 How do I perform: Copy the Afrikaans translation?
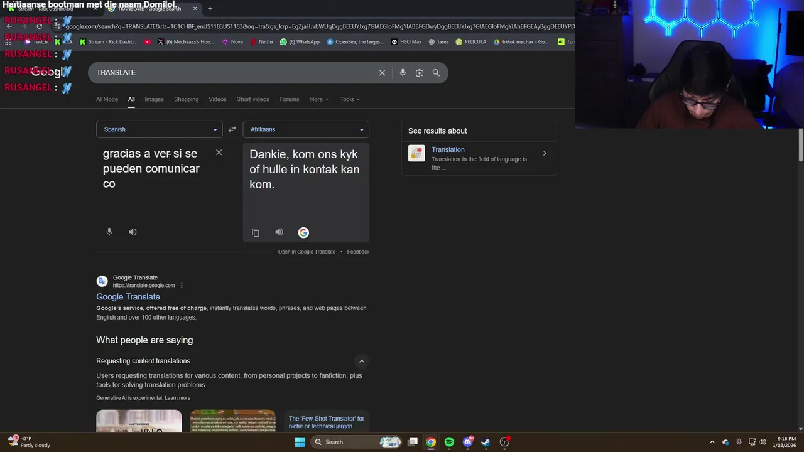pyautogui.click(x=256, y=232)
